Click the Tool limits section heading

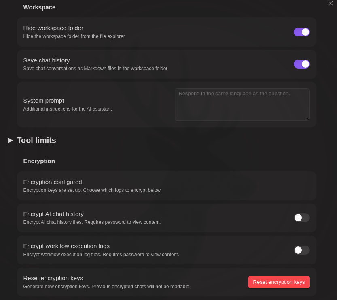tap(36, 140)
